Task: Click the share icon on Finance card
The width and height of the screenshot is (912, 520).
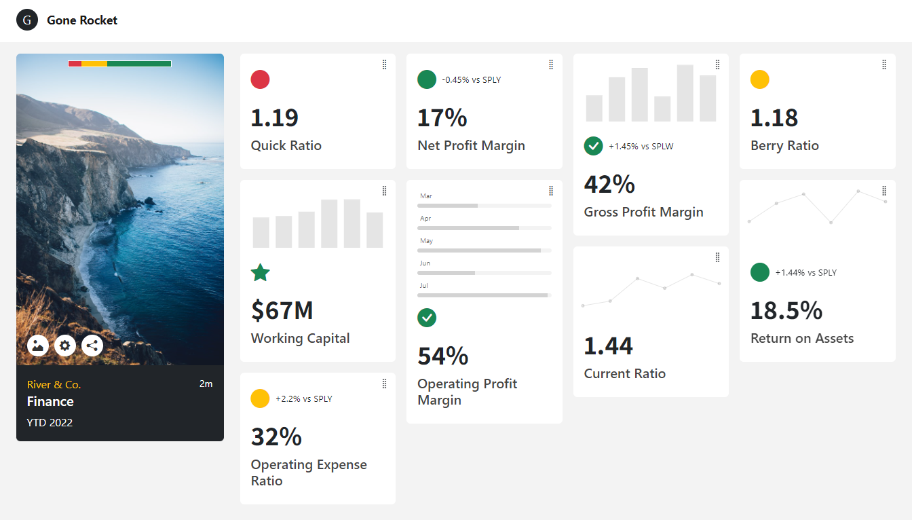Action: click(x=92, y=346)
